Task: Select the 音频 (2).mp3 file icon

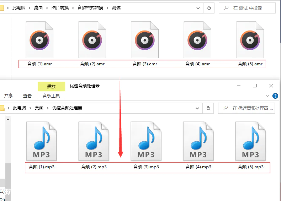Action: coord(94,141)
